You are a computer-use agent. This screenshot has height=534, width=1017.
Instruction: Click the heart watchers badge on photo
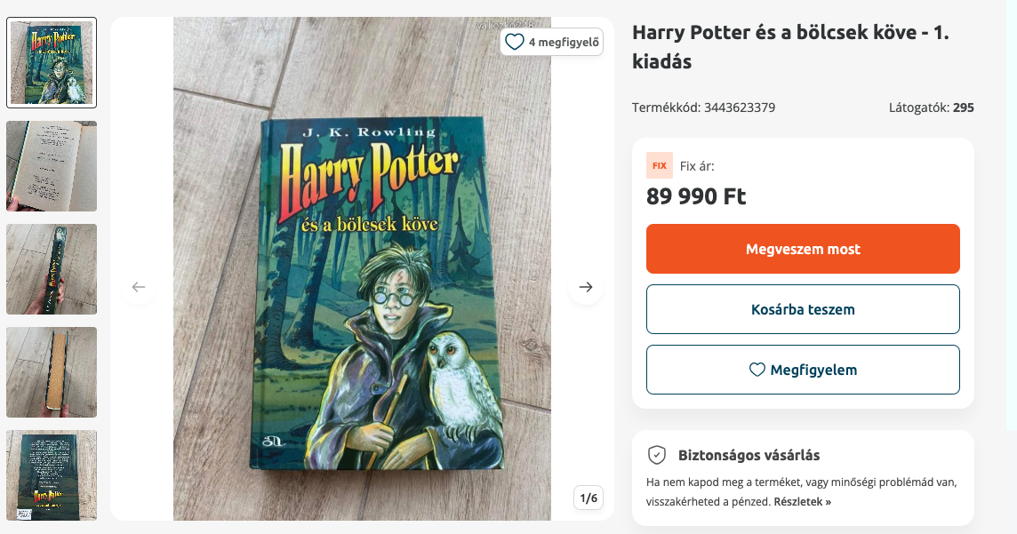pyautogui.click(x=552, y=42)
